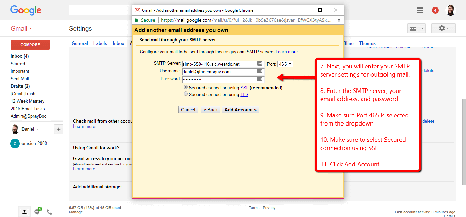
Task: Open the TLS help link
Action: tap(244, 94)
